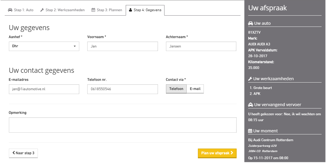Click the person icon in Stap 4 tab

click(130, 10)
